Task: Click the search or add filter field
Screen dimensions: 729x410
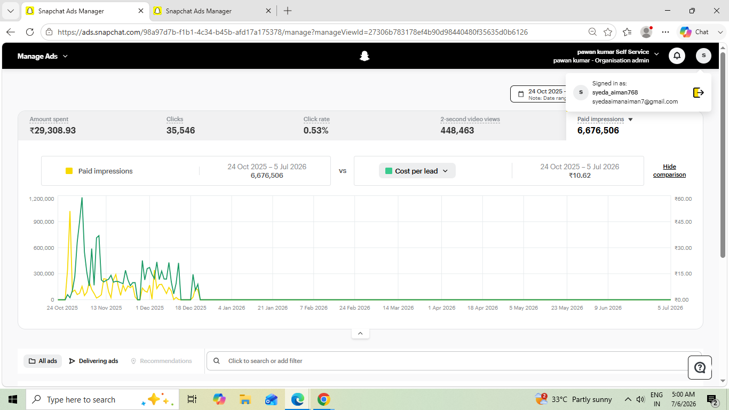Action: coord(454,361)
